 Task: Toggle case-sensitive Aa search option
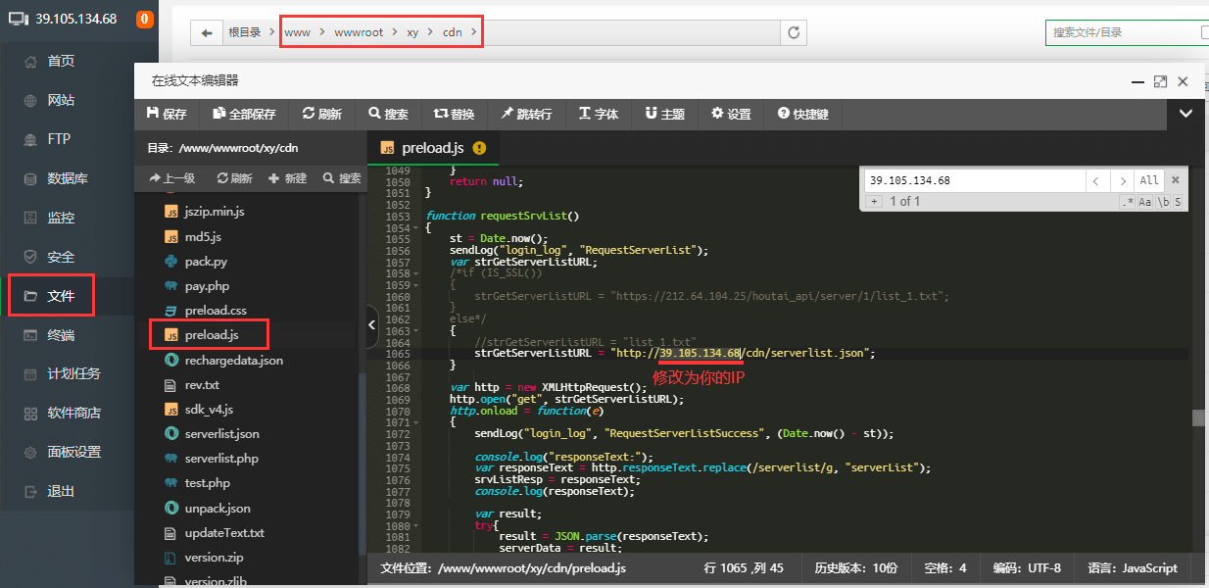tap(1145, 201)
